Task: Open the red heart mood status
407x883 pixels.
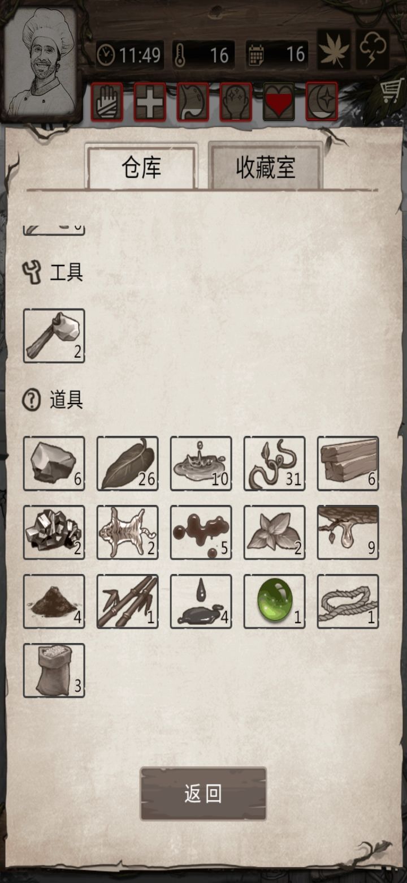Action: click(279, 102)
